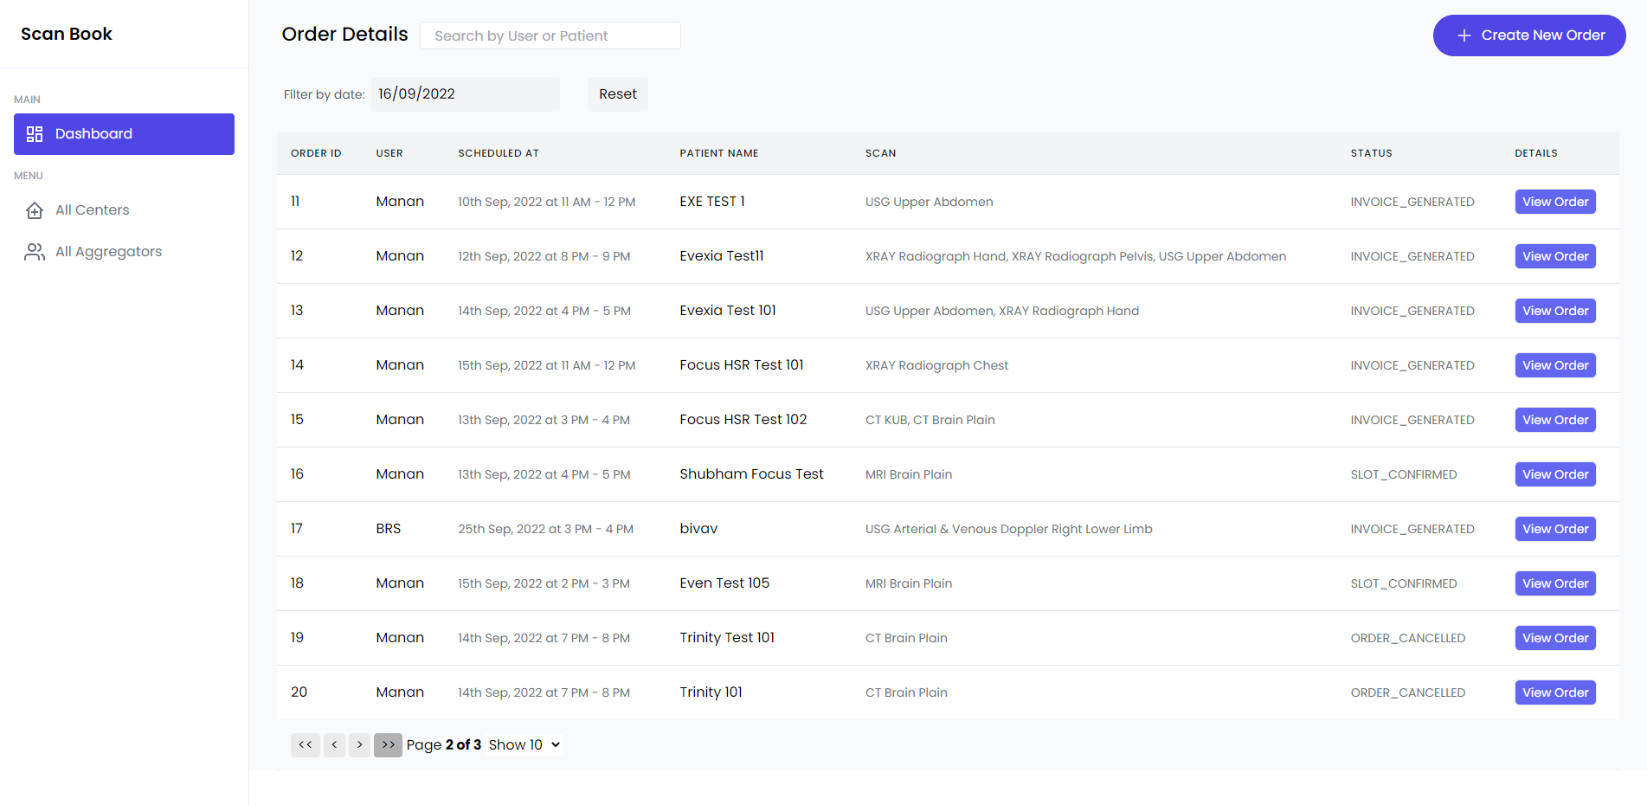1647x805 pixels.
Task: Select user BRS in order 17
Action: (x=389, y=529)
